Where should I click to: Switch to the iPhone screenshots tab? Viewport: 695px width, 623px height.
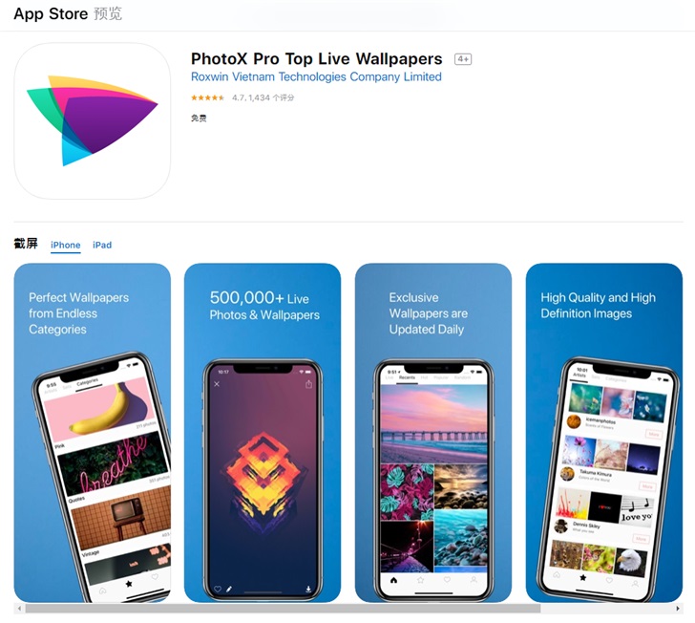tap(66, 245)
